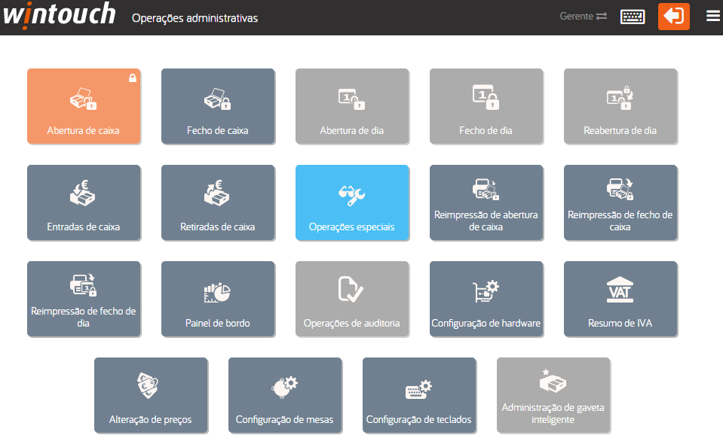Image resolution: width=723 pixels, height=438 pixels.
Task: Toggle the on-screen keyboard icon
Action: 633,17
